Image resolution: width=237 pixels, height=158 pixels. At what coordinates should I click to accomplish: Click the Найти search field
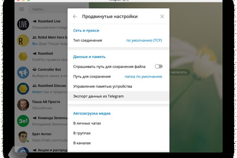51,9
